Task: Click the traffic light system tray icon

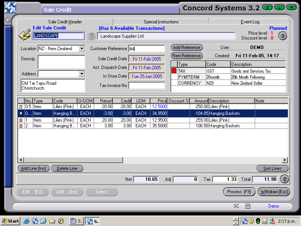Action: click(x=257, y=221)
